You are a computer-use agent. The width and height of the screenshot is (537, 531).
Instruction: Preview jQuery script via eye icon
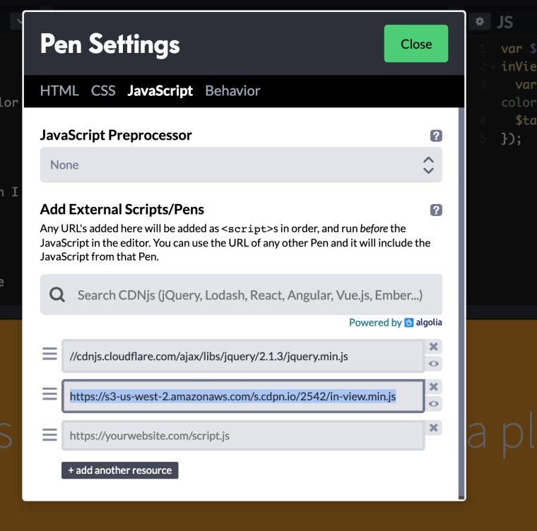coord(434,364)
